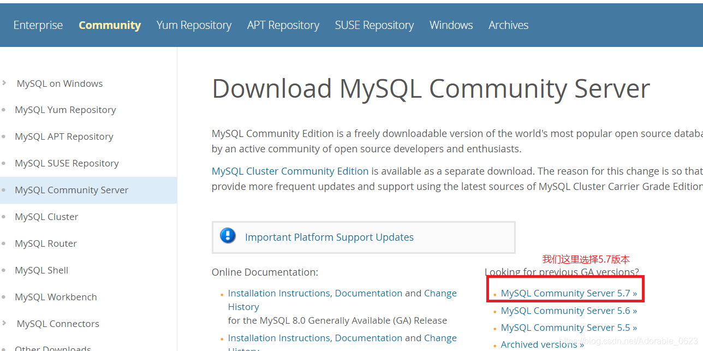Click the blue exclamation info icon
Screen dimensions: 703x351
point(228,236)
